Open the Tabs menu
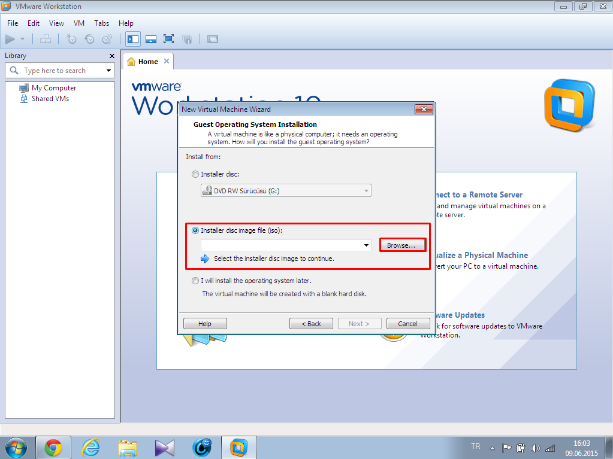Viewport: 613px width, 459px height. coord(102,23)
